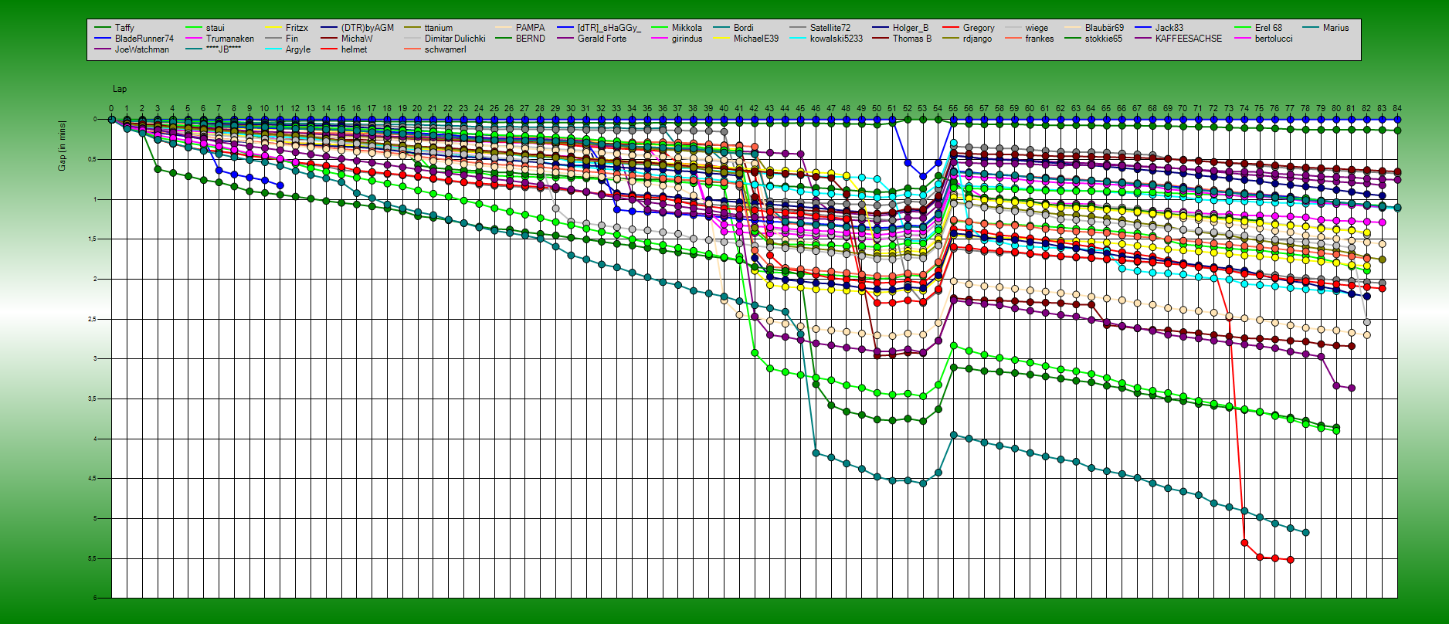The height and width of the screenshot is (624, 1449).
Task: Click the KAFFEESACHSE legend label
Action: [1188, 39]
